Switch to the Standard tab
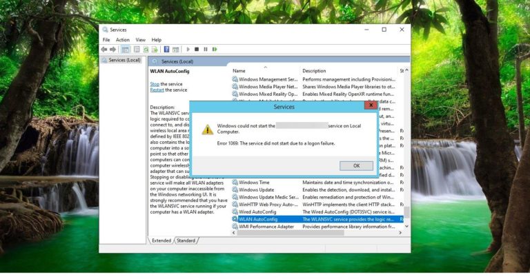 [x=186, y=240]
